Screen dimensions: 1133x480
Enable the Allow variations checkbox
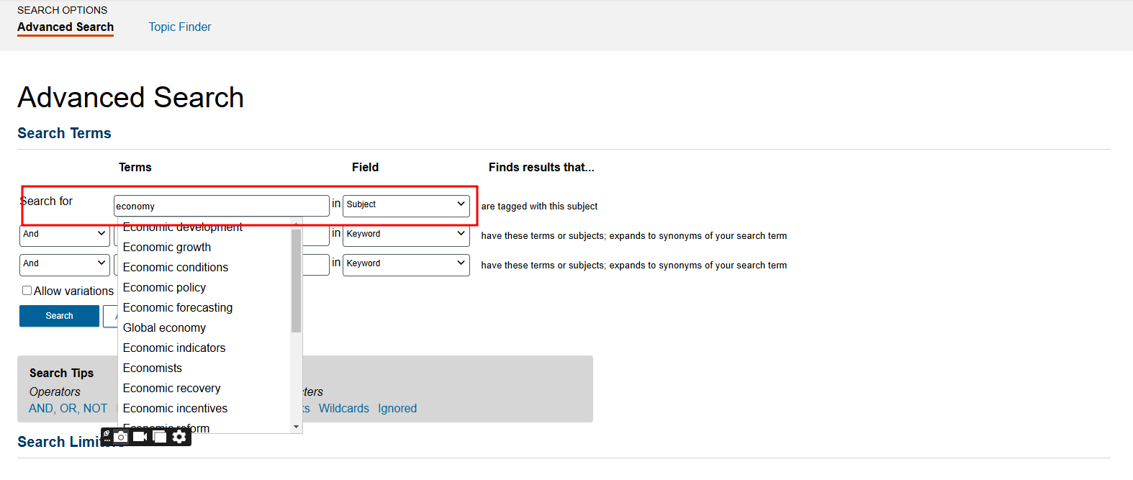[x=27, y=291]
